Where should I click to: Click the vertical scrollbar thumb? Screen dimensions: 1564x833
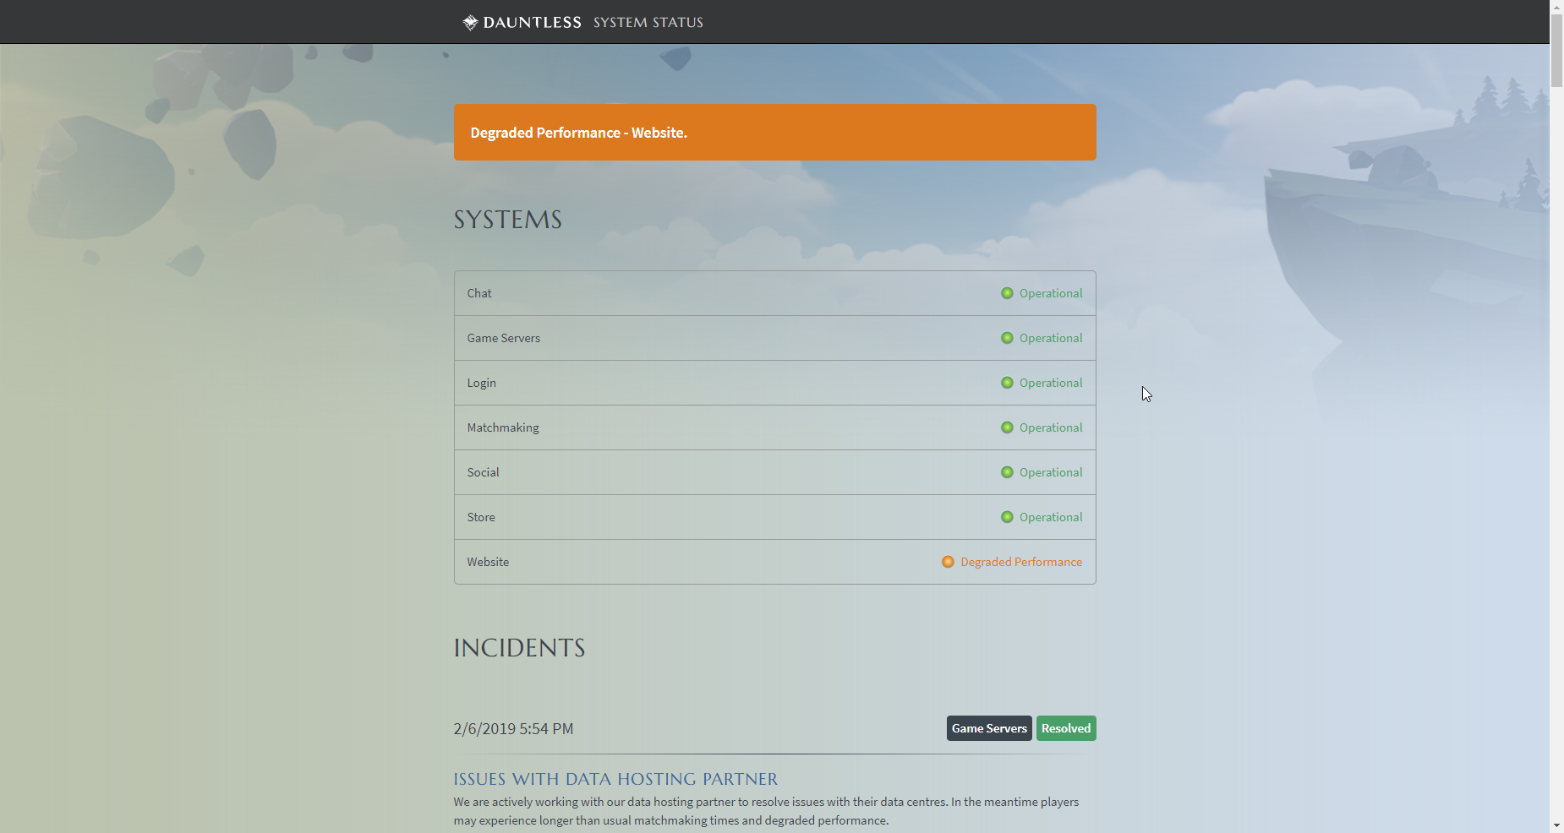[1556, 51]
